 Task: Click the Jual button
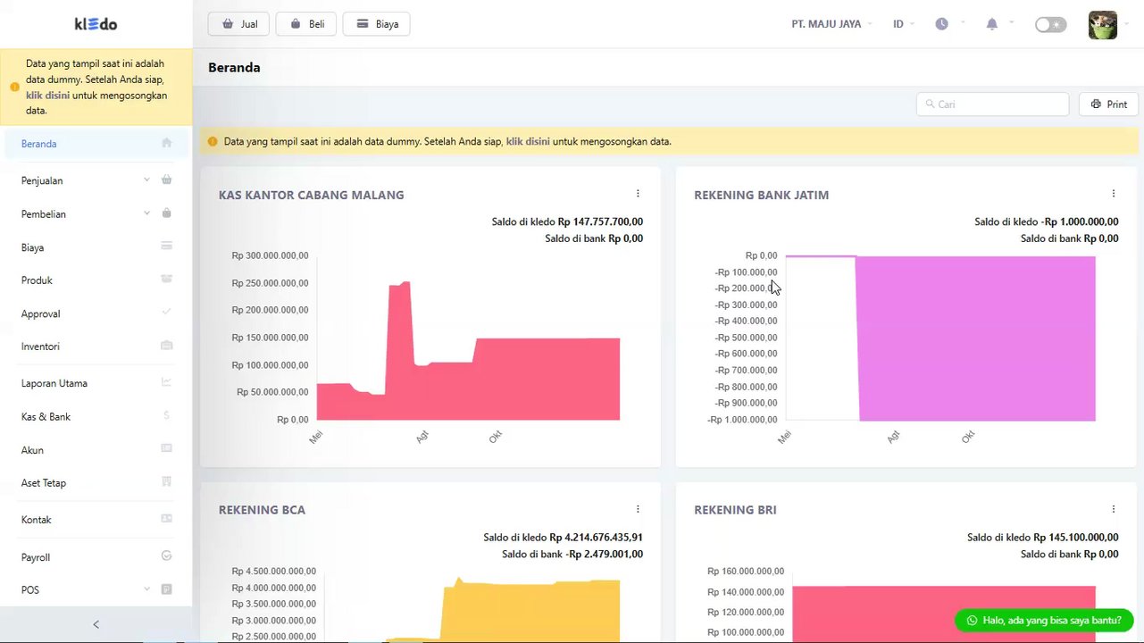click(238, 24)
